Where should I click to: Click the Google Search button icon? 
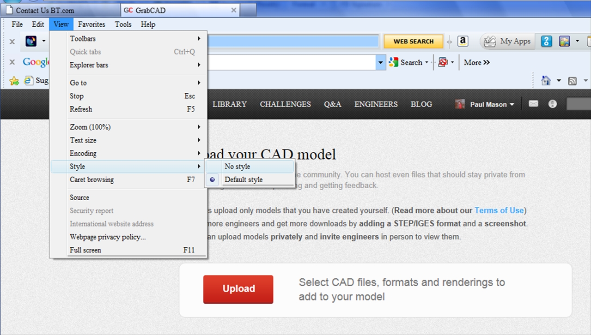pyautogui.click(x=393, y=62)
